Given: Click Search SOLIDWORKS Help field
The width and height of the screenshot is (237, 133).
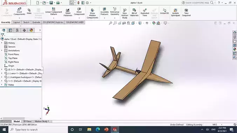Looking at the screenshot, I should tap(197, 3).
